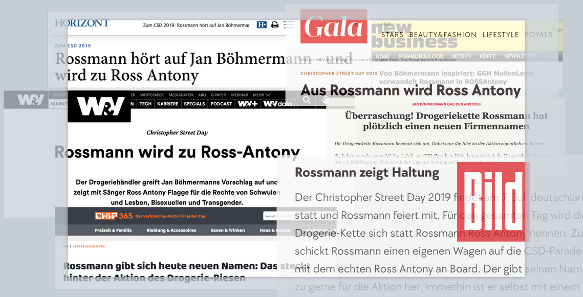
Task: Select MEDIEN in the new business navigation
Action: coord(461,56)
